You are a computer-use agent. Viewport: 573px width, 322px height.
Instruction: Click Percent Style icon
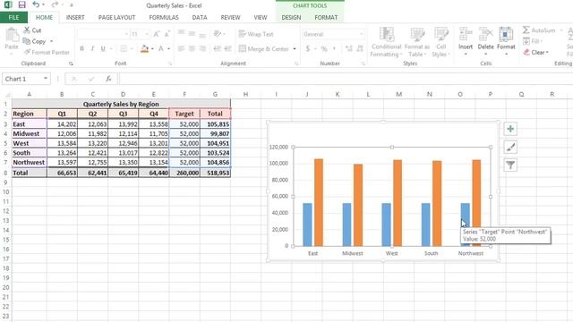324,48
